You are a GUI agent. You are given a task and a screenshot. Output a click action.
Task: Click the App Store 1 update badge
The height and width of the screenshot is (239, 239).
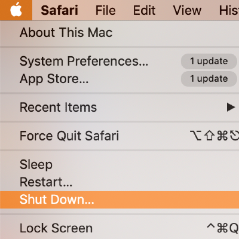point(209,79)
